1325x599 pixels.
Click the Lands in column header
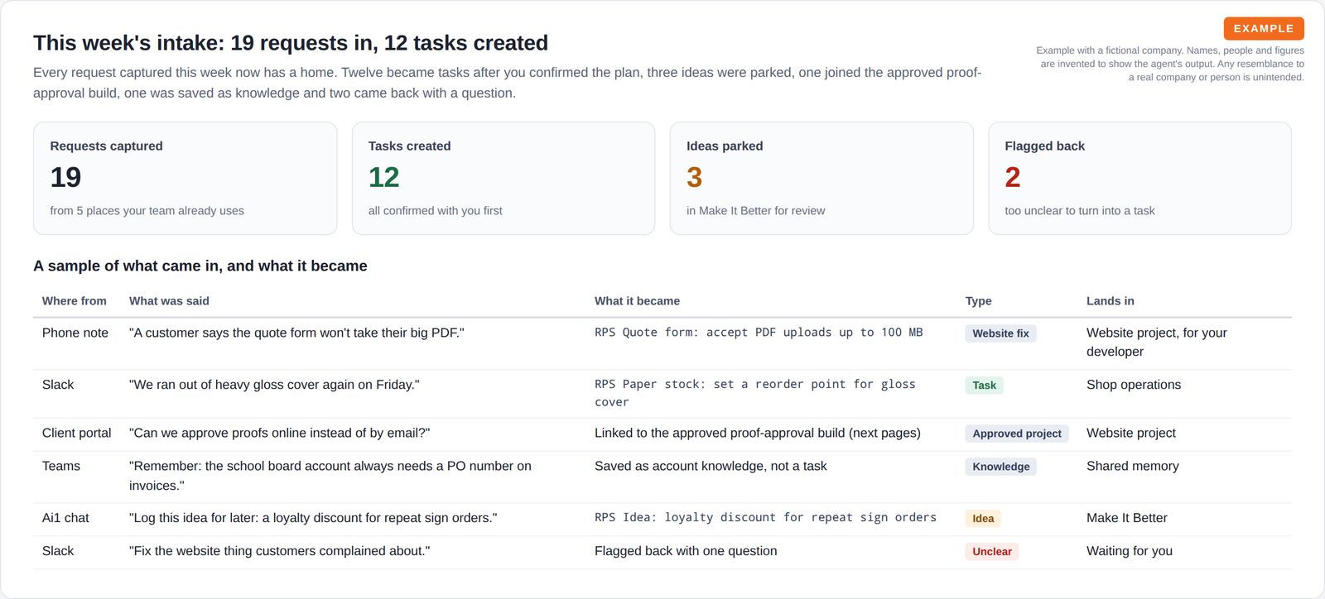click(x=1111, y=301)
